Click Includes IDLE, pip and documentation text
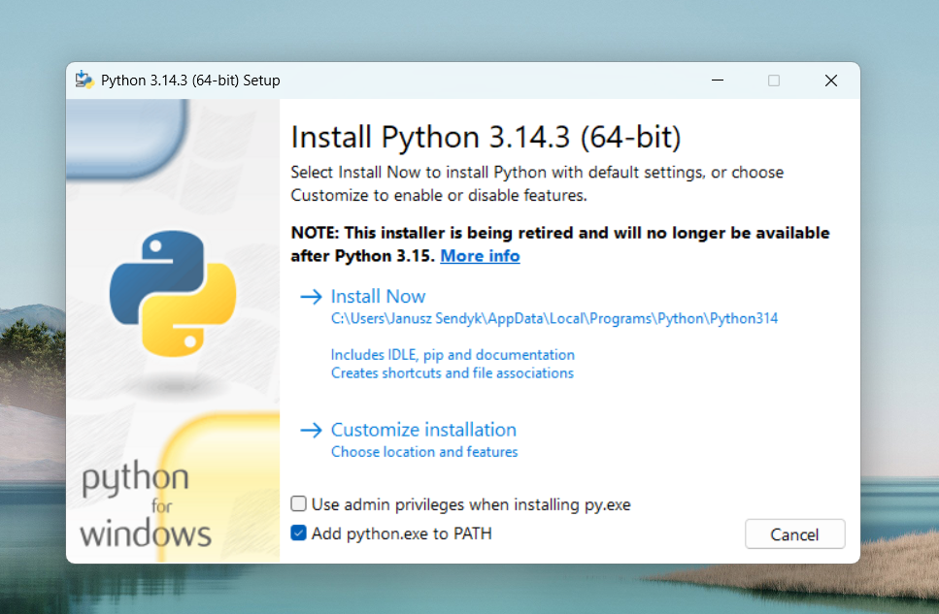The height and width of the screenshot is (614, 939). (x=453, y=354)
